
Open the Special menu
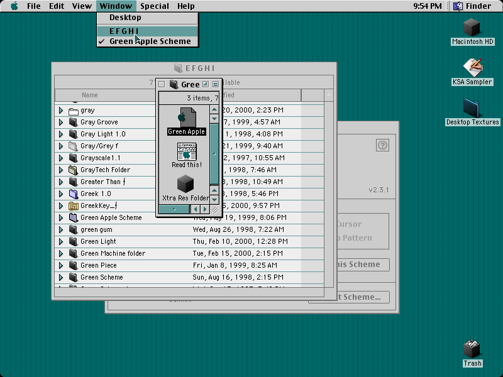(x=155, y=6)
